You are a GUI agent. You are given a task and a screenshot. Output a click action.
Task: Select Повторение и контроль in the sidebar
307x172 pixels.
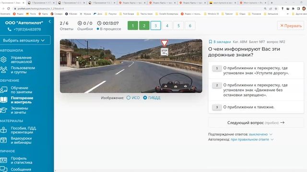(22, 100)
